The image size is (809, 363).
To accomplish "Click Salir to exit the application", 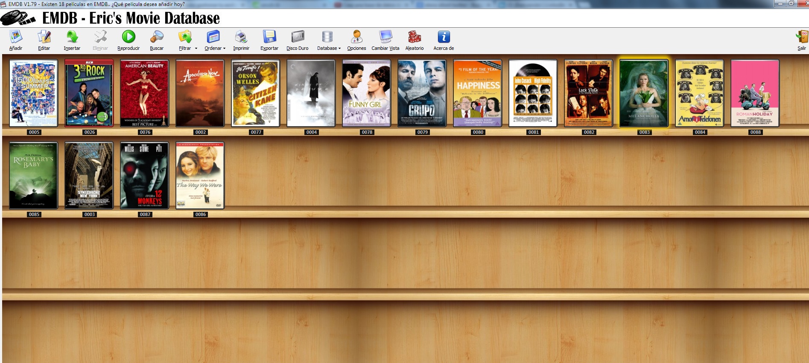I will coord(801,37).
